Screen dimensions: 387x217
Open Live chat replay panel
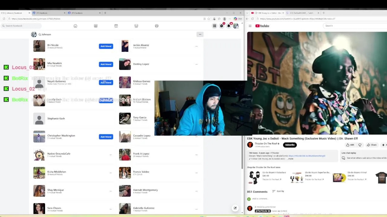tap(364, 156)
